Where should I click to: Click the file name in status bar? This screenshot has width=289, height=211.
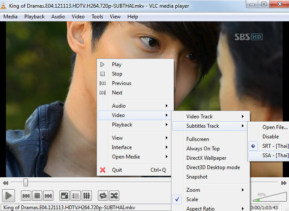(69, 208)
